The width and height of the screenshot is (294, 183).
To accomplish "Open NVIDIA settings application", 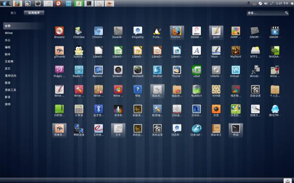I will point(275,52).
